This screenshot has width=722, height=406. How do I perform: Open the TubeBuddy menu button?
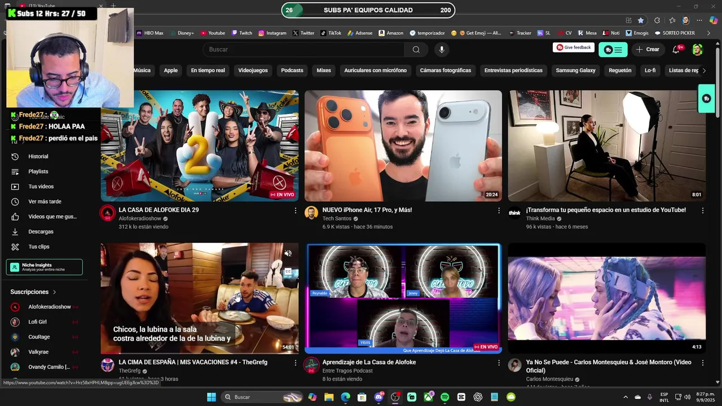pos(613,50)
